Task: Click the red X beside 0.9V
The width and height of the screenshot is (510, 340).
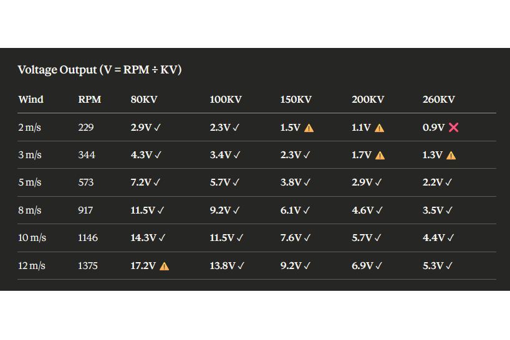Action: 453,128
